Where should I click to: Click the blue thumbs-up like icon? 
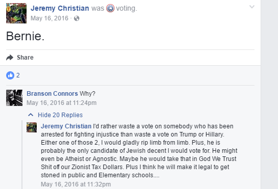pyautogui.click(x=10, y=75)
